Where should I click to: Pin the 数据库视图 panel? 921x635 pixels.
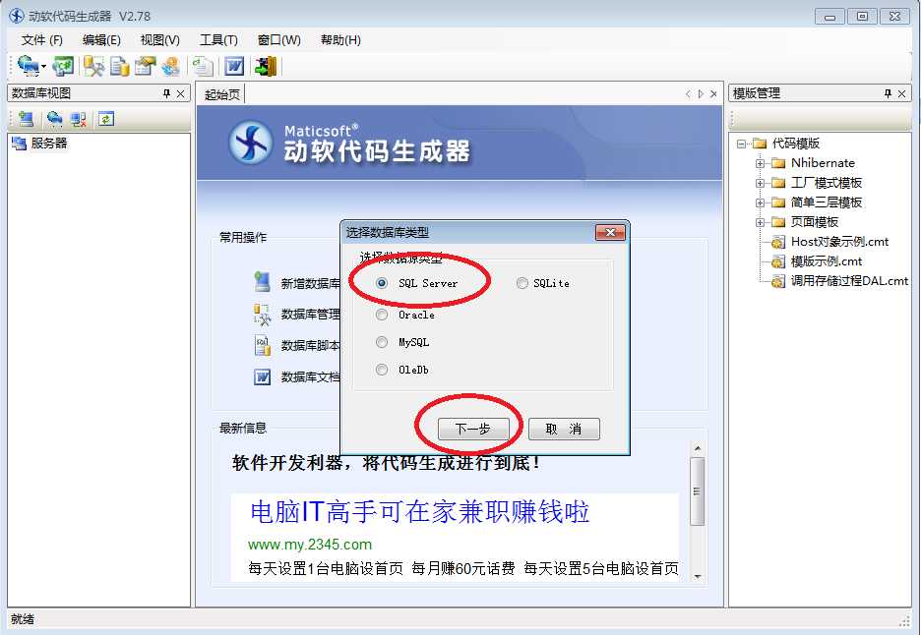tap(166, 93)
